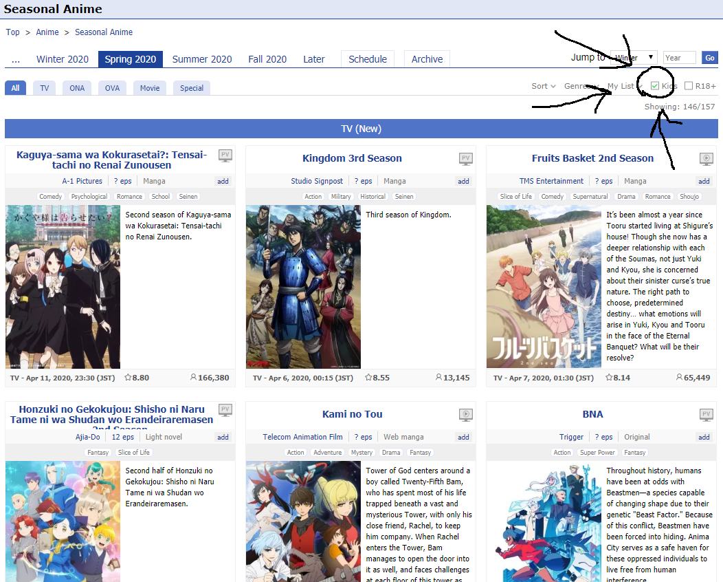This screenshot has width=723, height=582.
Task: Expand the Sort dropdown
Action: [x=543, y=86]
